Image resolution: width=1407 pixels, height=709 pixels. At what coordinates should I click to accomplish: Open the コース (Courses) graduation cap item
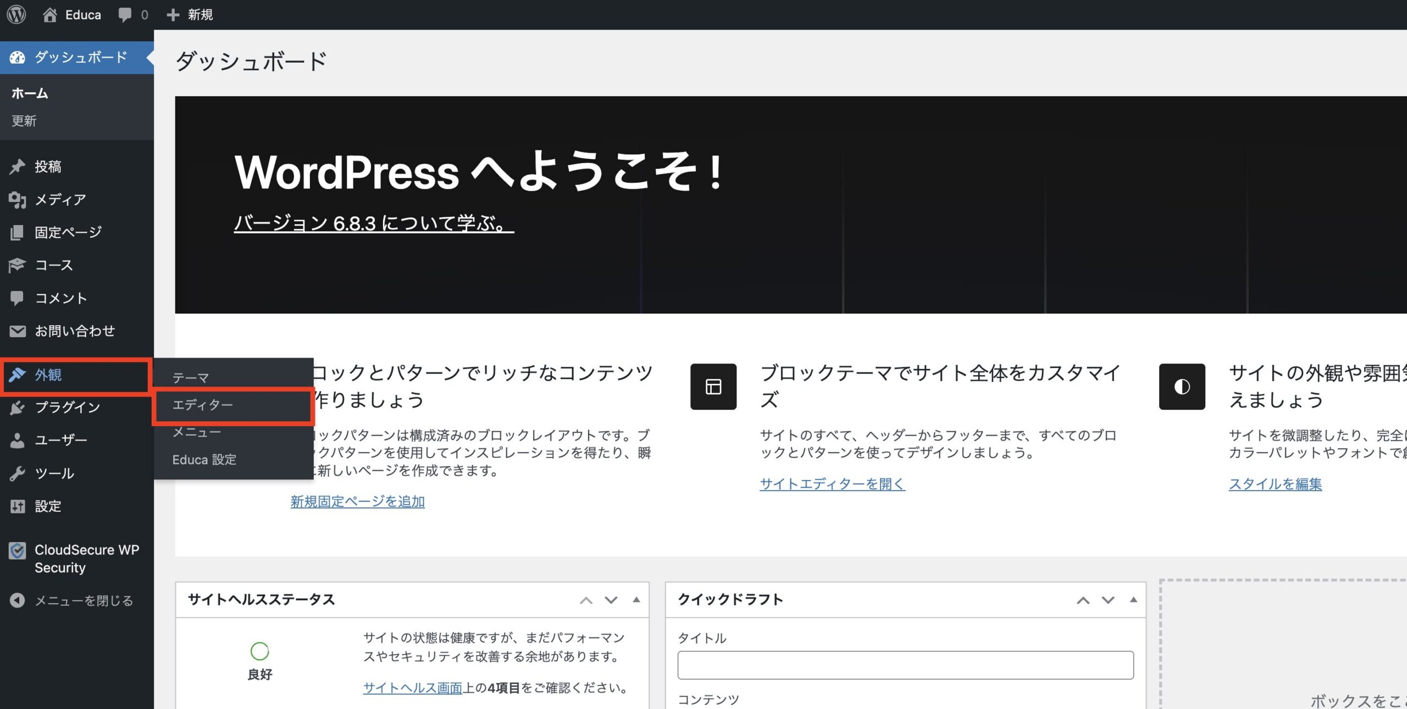(53, 265)
